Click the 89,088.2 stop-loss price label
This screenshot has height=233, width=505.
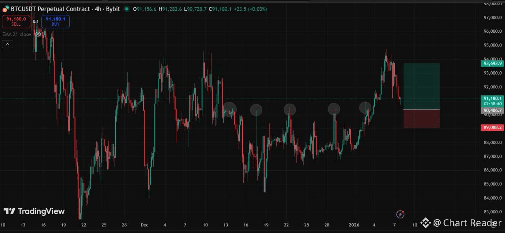[x=492, y=127]
